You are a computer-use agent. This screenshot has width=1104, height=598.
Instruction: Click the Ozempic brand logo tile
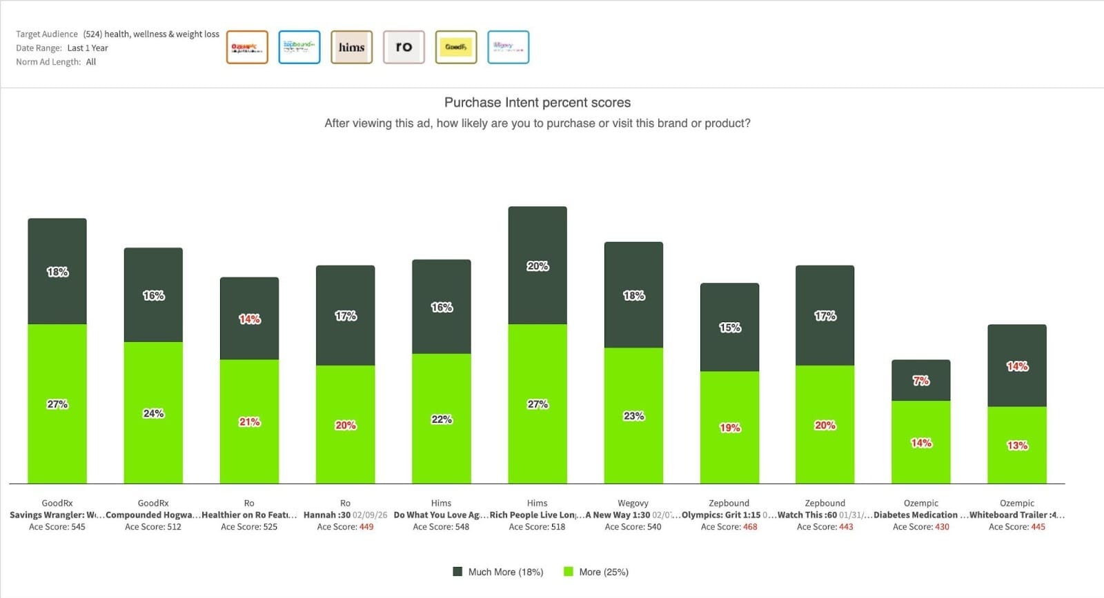tap(247, 47)
